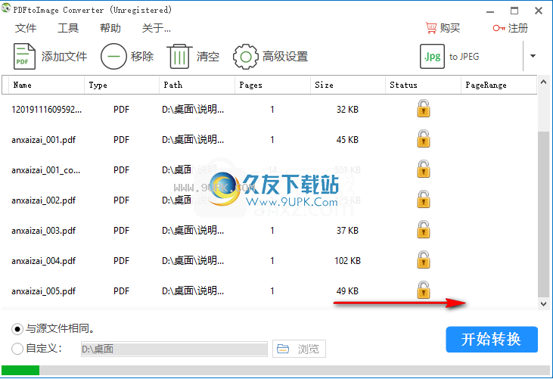Screen dimensions: 553x379
Task: Select file 12019111609592... in list
Action: [47, 109]
